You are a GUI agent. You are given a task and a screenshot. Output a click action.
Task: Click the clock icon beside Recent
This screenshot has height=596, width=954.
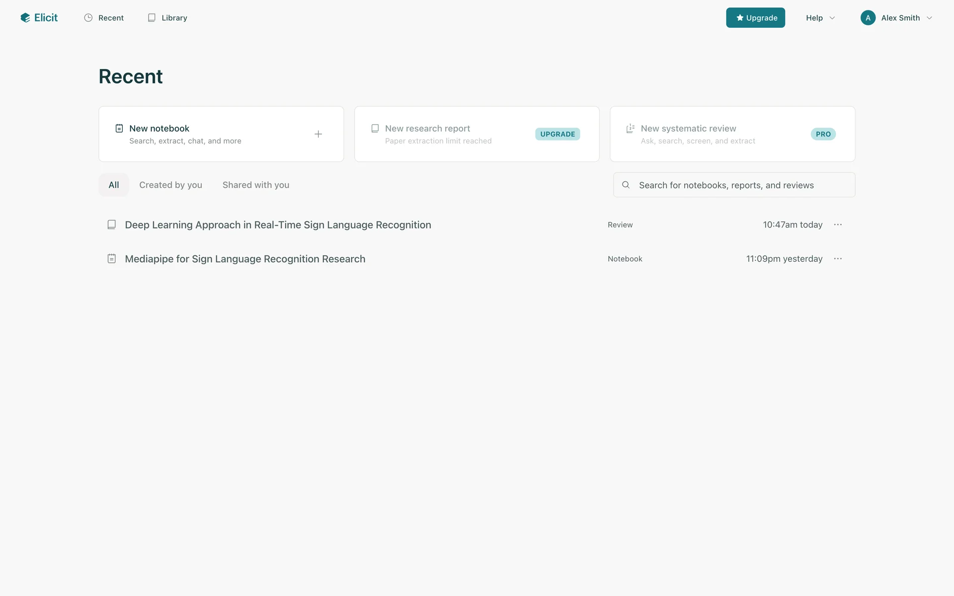click(x=88, y=18)
